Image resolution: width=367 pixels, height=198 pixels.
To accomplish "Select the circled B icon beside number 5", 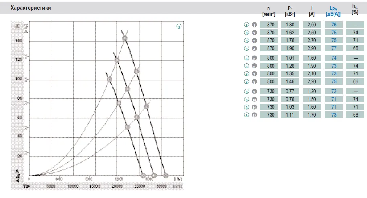I will (247, 58).
